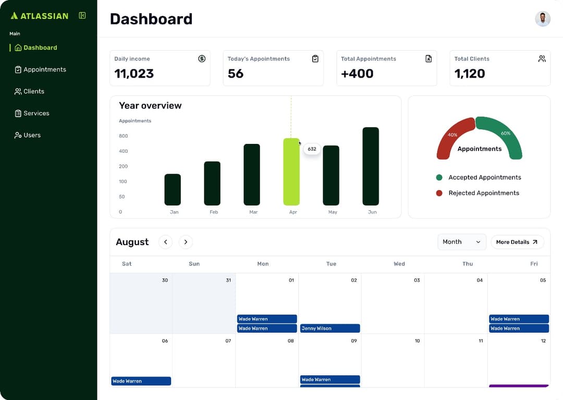563x400 pixels.
Task: Click the More Details button
Action: coord(517,242)
